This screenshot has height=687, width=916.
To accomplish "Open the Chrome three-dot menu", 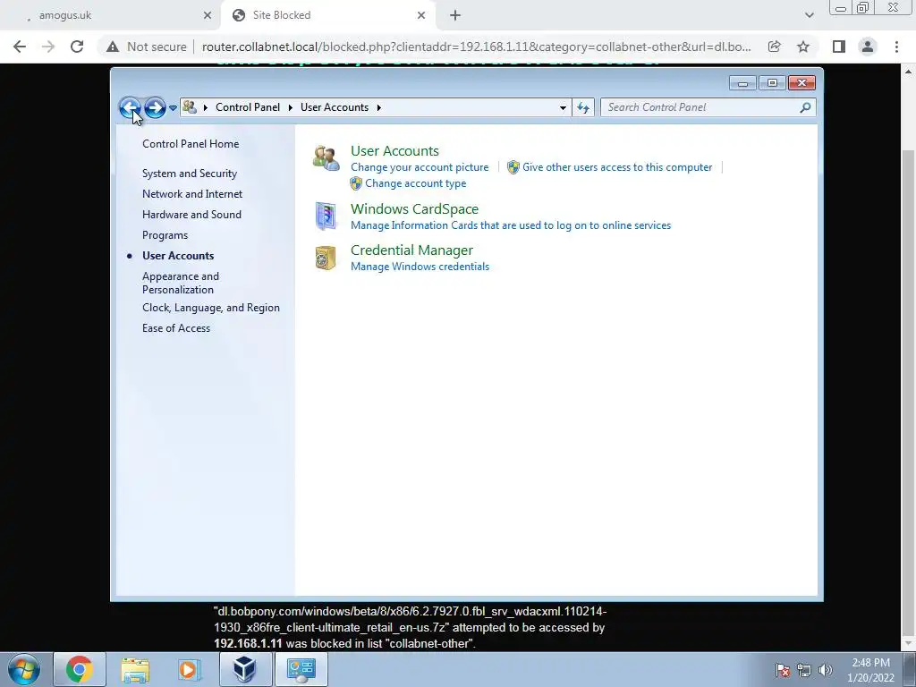I will coord(896,47).
